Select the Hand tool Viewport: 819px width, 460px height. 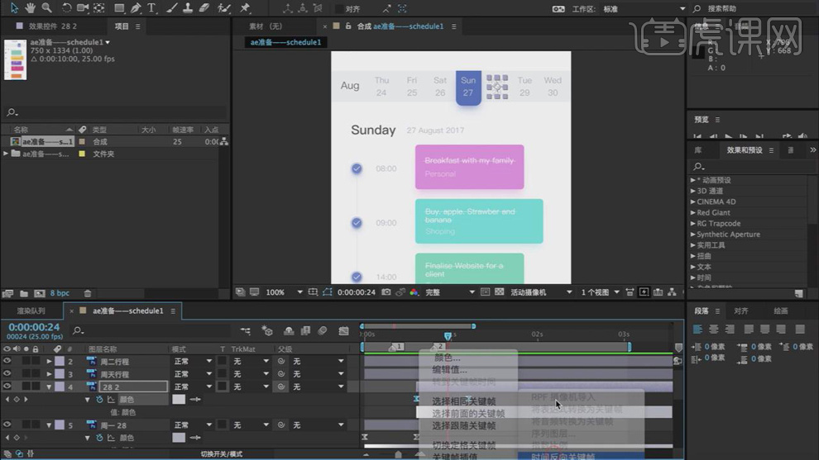tap(31, 7)
